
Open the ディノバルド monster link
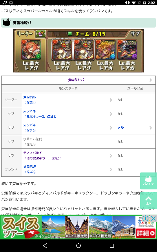click(33, 153)
